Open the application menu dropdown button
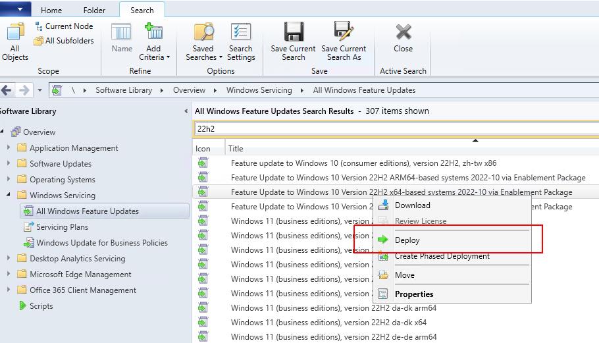599x343 pixels. pos(16,9)
